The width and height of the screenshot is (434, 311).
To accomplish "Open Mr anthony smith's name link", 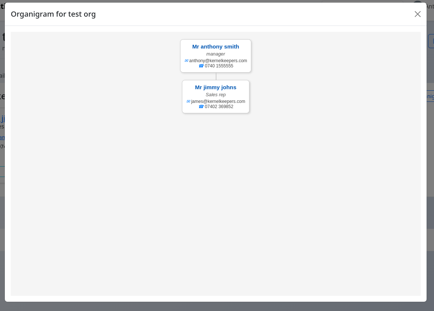I will pyautogui.click(x=215, y=47).
